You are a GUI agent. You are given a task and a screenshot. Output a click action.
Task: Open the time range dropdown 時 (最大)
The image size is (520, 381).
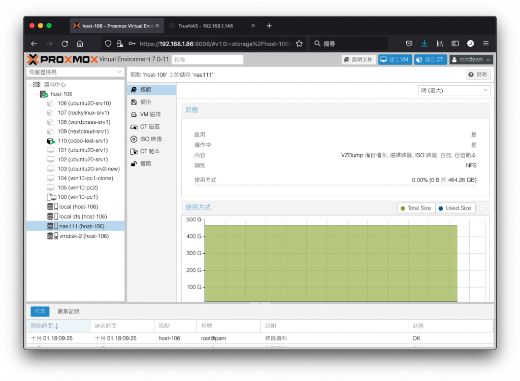pos(453,90)
